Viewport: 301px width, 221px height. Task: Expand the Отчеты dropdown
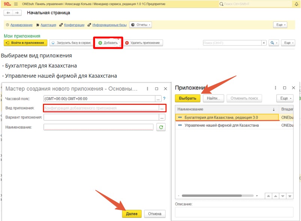point(141,25)
